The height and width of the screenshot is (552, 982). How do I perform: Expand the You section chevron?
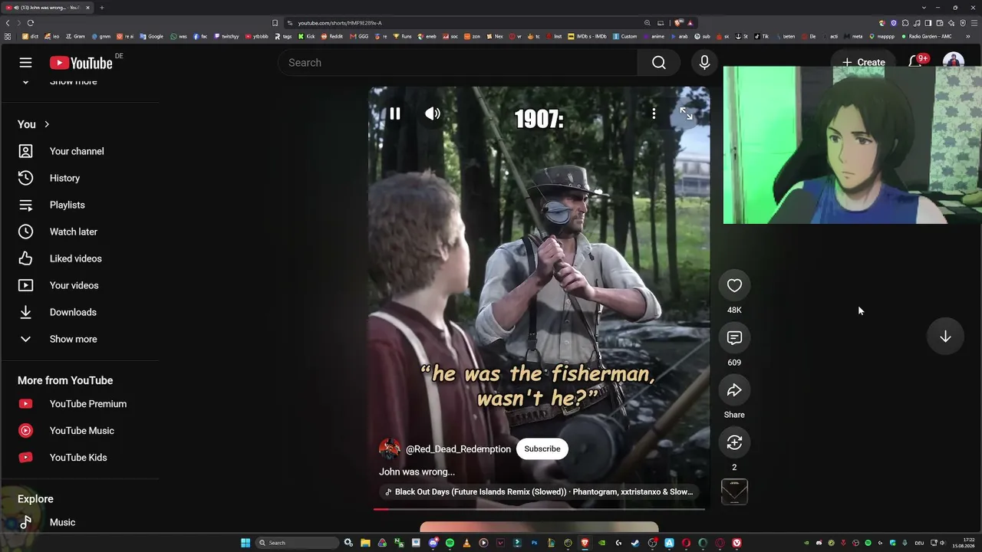(x=47, y=124)
